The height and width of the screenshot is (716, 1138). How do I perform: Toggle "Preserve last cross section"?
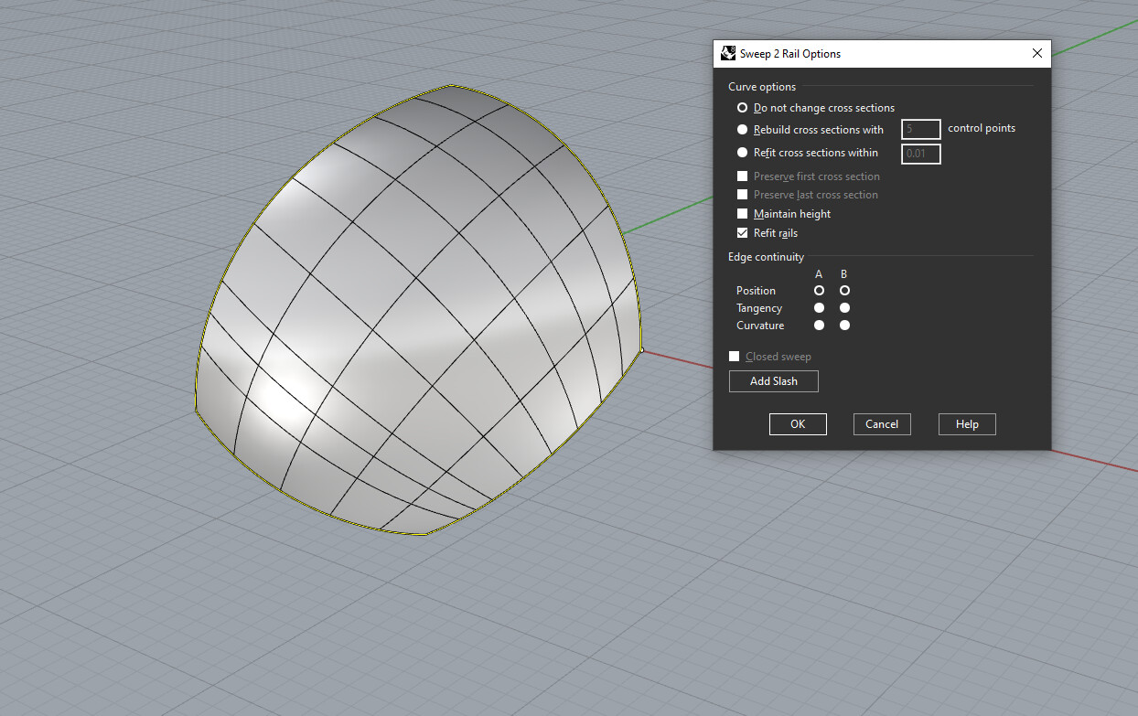(x=742, y=194)
